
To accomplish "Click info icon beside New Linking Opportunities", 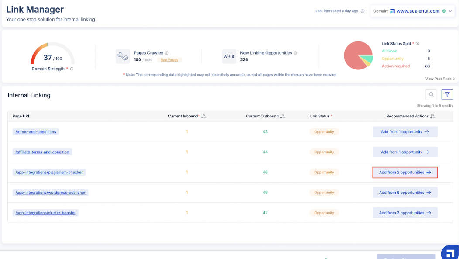I will (x=295, y=53).
